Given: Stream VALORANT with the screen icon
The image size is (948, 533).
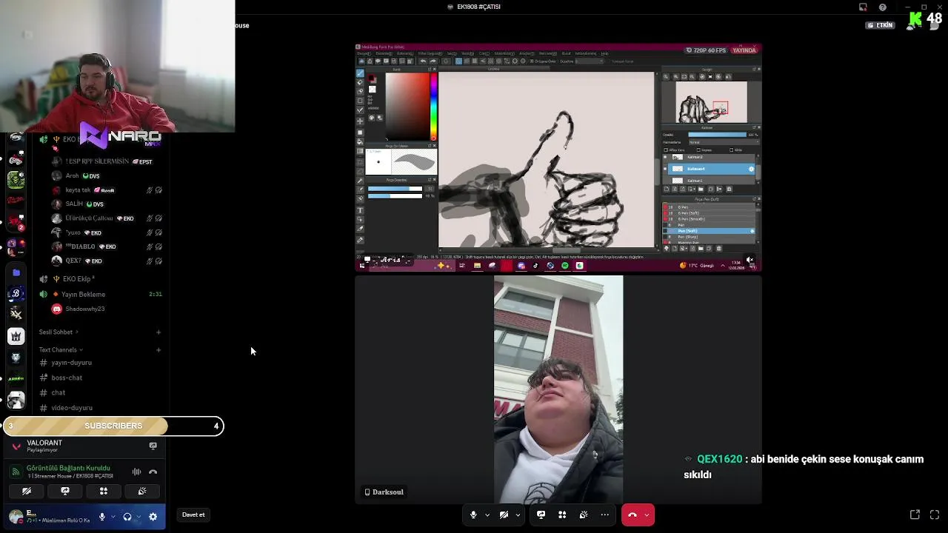Looking at the screenshot, I should coord(153,446).
